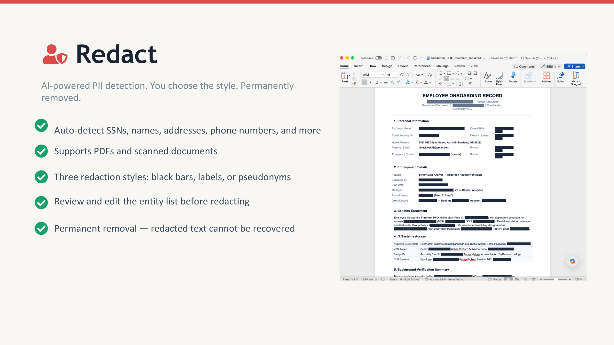
Task: Open the Styles Pane
Action: [499, 76]
